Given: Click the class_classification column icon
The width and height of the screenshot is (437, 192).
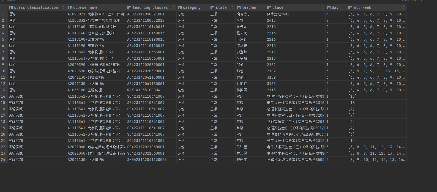Looking at the screenshot, I should click(x=11, y=8).
